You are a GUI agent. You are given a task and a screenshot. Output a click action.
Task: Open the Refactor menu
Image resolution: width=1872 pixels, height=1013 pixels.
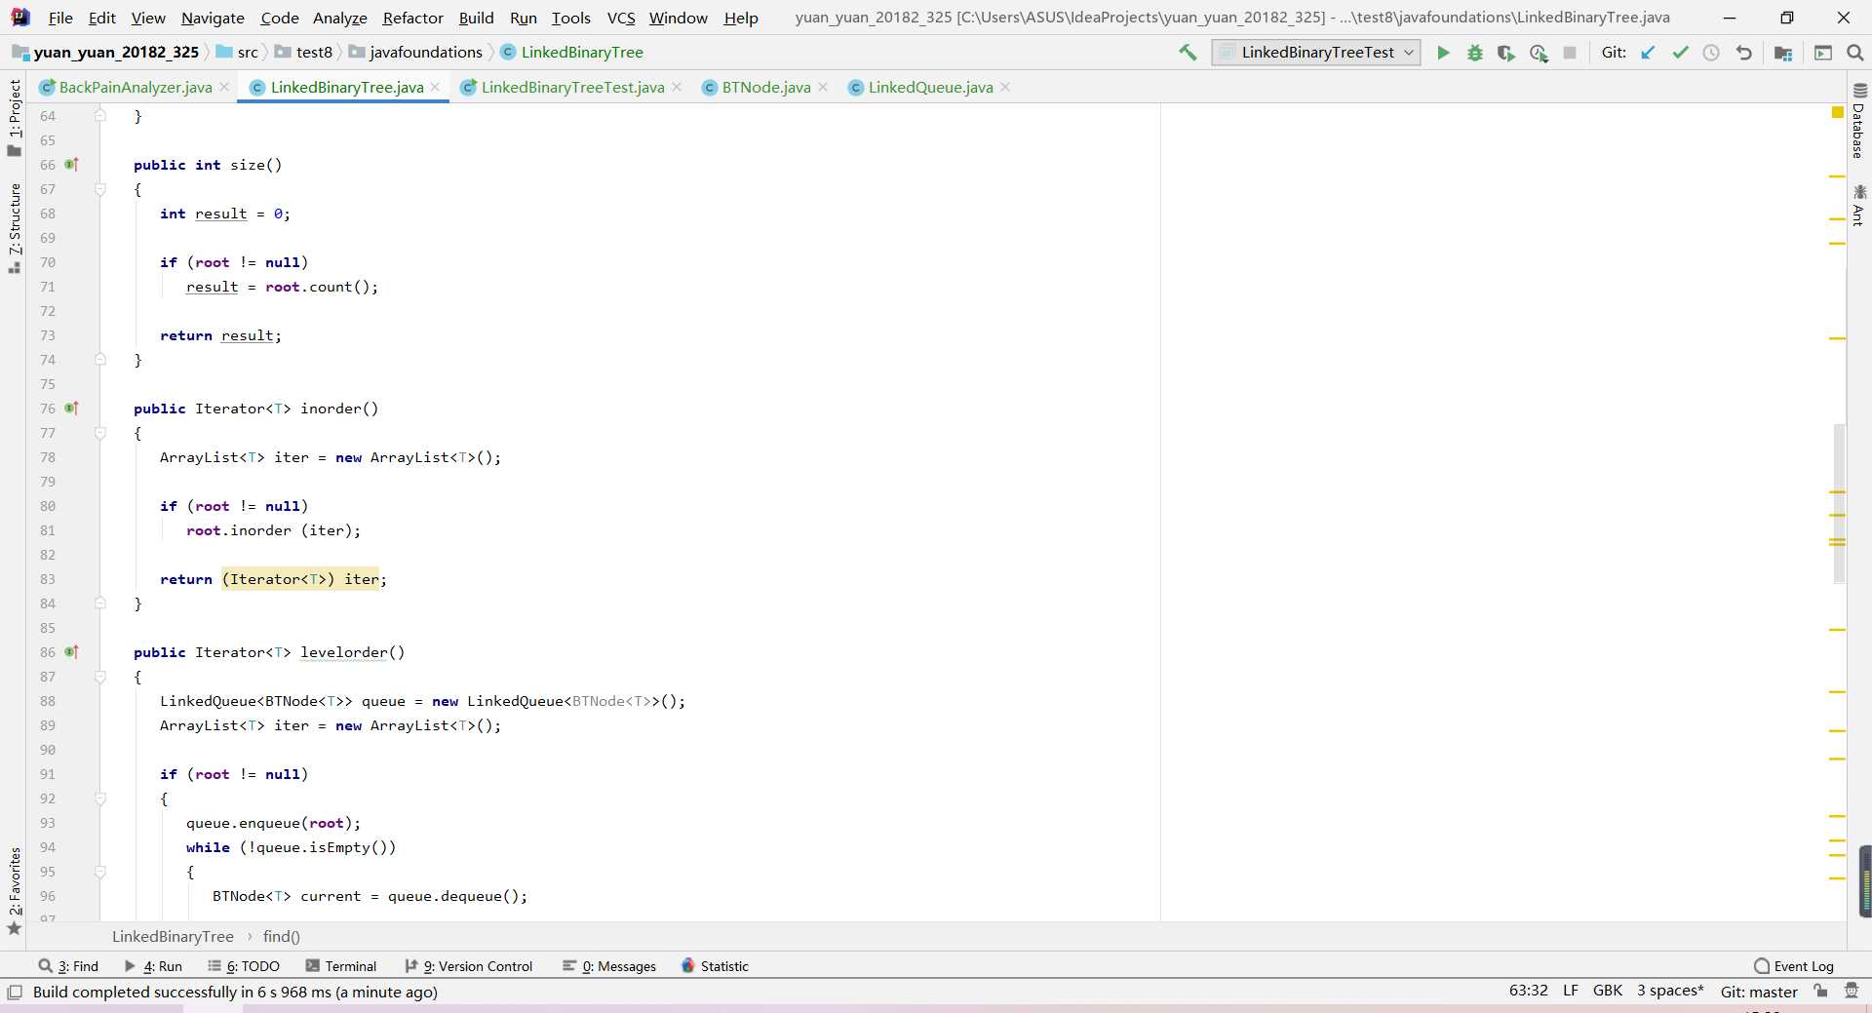(x=412, y=18)
